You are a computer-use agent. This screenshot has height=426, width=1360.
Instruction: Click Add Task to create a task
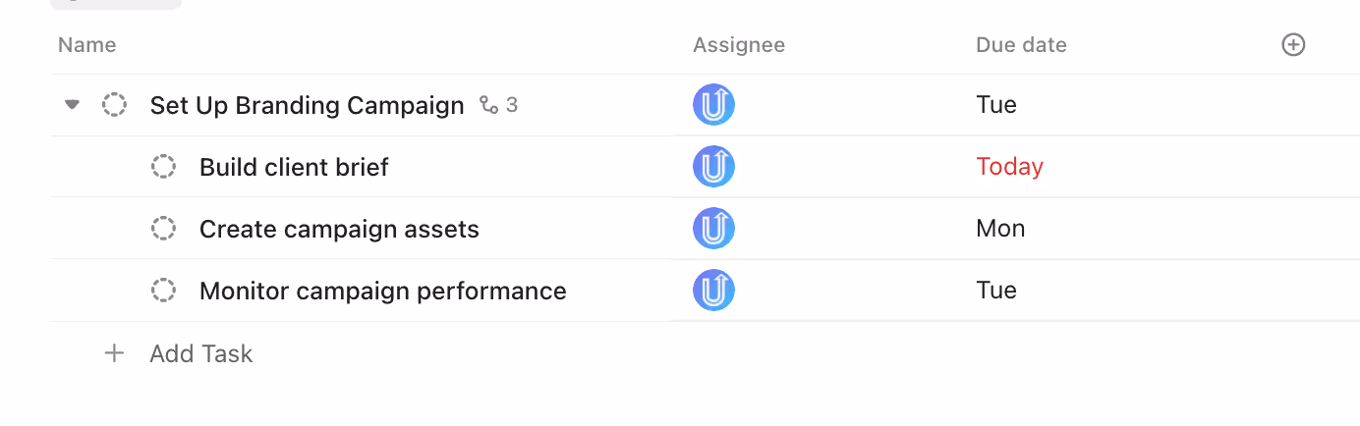click(x=201, y=353)
